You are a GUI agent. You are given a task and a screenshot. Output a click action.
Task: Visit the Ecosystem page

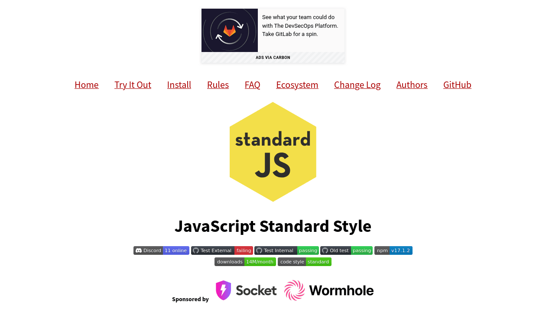pyautogui.click(x=297, y=85)
